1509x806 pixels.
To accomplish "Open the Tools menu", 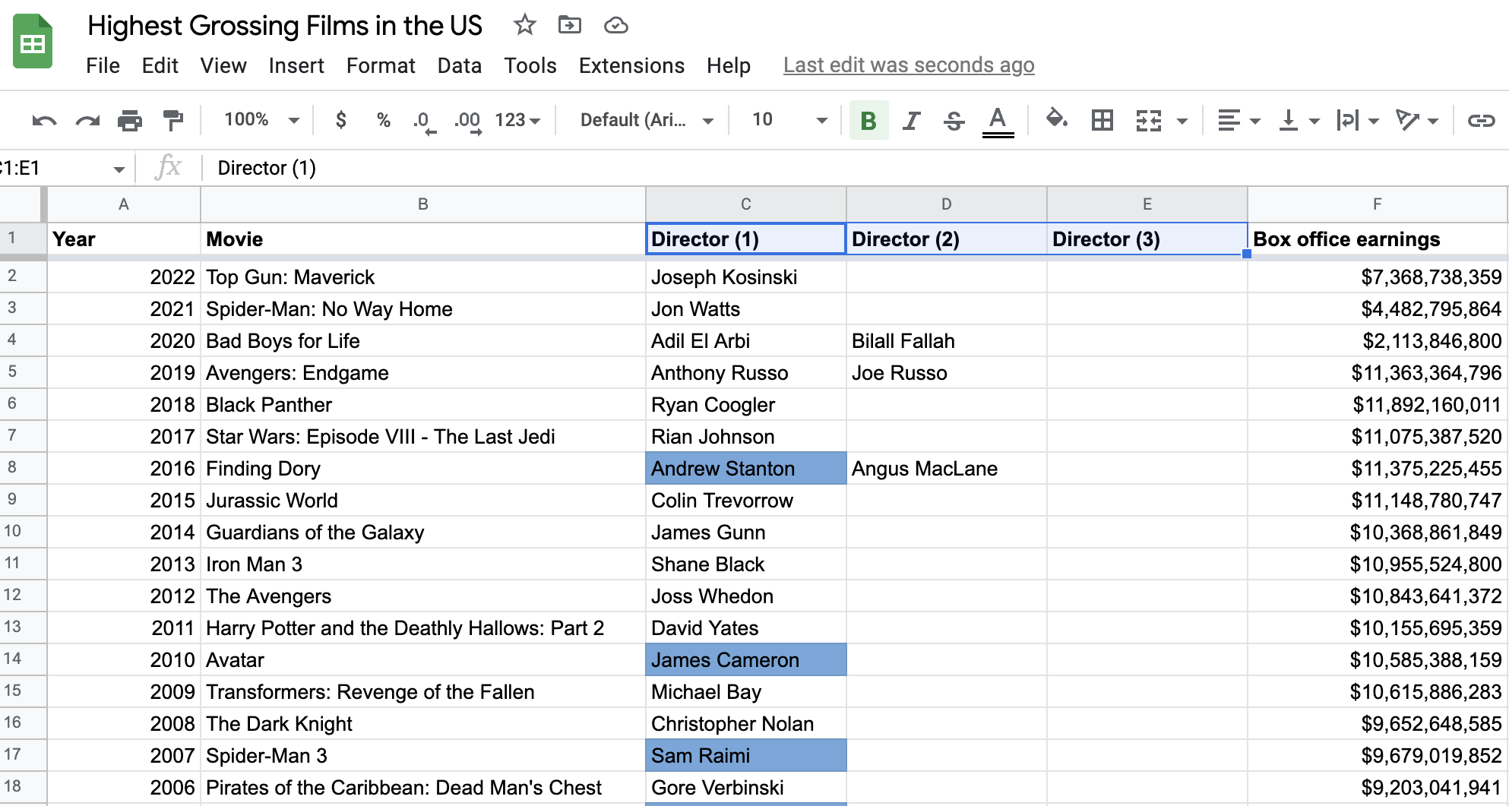I will 530,65.
